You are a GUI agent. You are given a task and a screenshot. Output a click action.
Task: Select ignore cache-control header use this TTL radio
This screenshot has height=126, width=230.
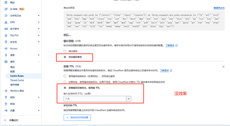(65, 88)
